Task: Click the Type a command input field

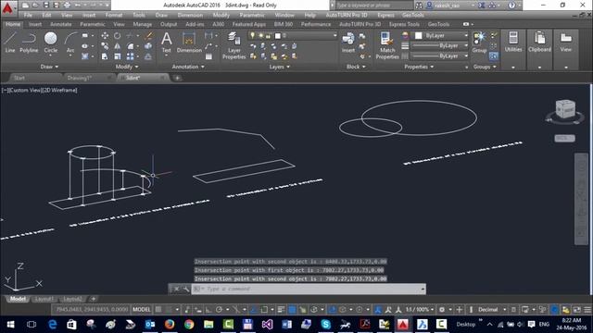Action: coord(309,289)
